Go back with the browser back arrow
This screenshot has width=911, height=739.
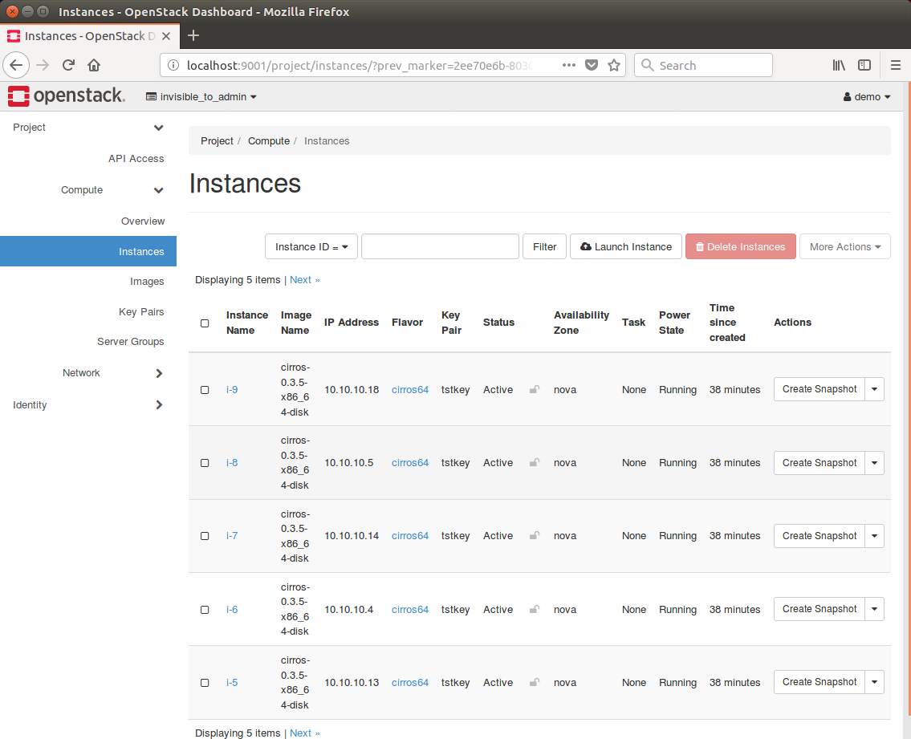(x=16, y=65)
